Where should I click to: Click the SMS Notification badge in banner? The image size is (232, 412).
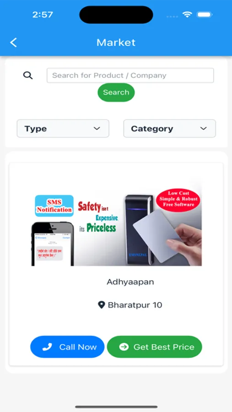pos(54,206)
